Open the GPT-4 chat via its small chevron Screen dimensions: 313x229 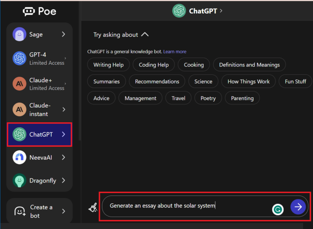pos(65,58)
